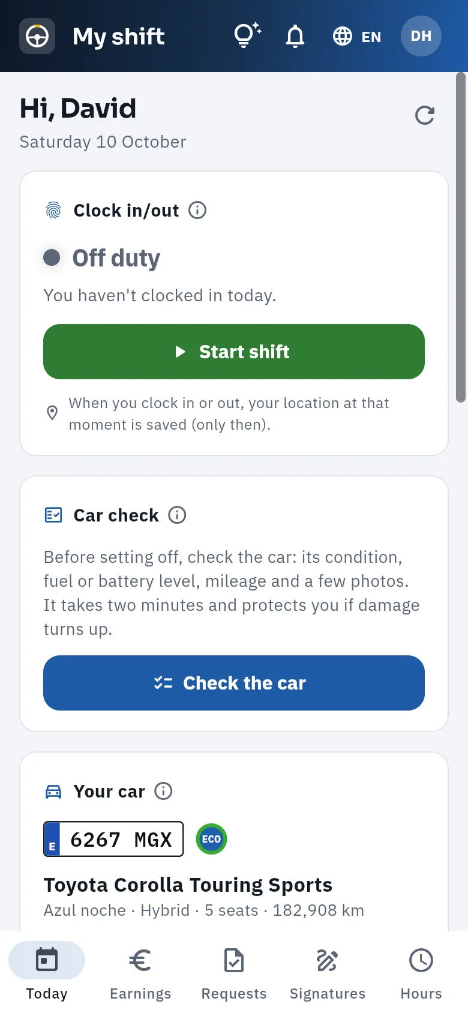The image size is (468, 1013).
Task: Go to the Hours tab
Action: point(421,972)
